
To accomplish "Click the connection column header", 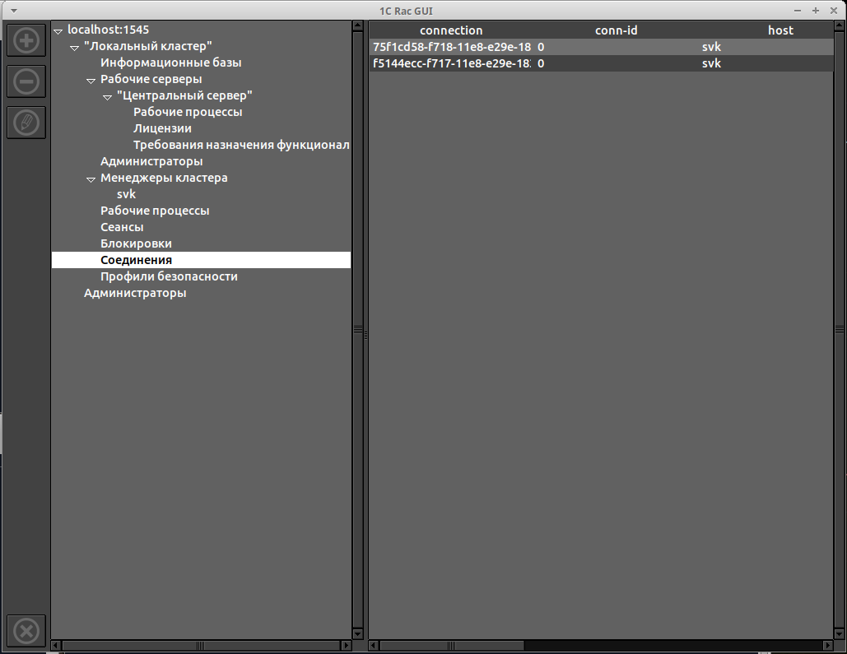I will coord(451,30).
